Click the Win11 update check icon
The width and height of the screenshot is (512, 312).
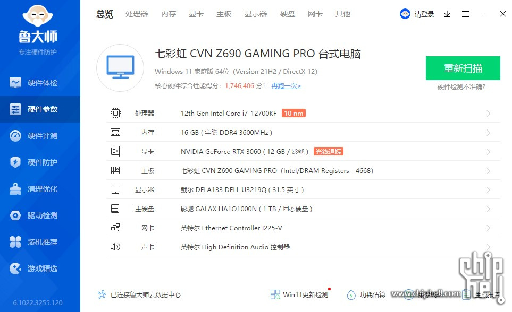tap(275, 294)
